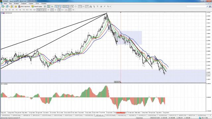Viewport: 212px width, 119px height.
Task: Expand the profiles dropdown arrow
Action: pyautogui.click(x=9, y=7)
